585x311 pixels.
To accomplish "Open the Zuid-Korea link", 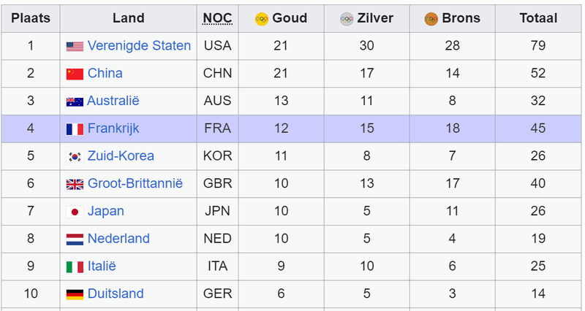I will (x=121, y=156).
